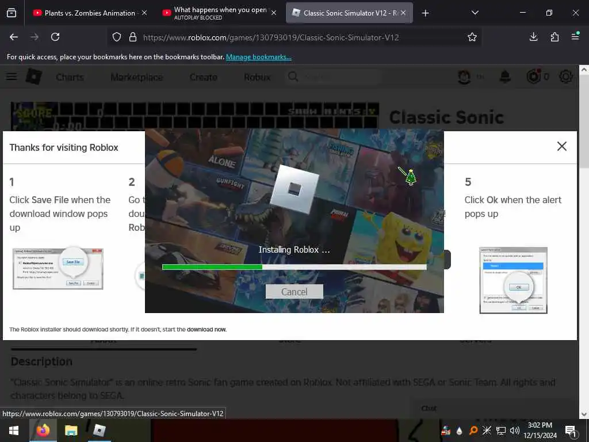Image resolution: width=589 pixels, height=442 pixels.
Task: Close the What happens when you open tab
Action: tap(274, 13)
